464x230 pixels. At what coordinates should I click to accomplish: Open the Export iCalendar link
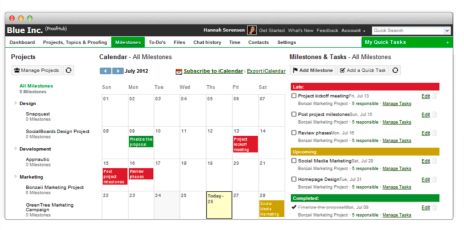(266, 71)
